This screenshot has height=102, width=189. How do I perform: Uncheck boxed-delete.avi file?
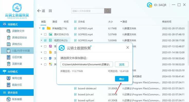pyautogui.click(x=75, y=88)
